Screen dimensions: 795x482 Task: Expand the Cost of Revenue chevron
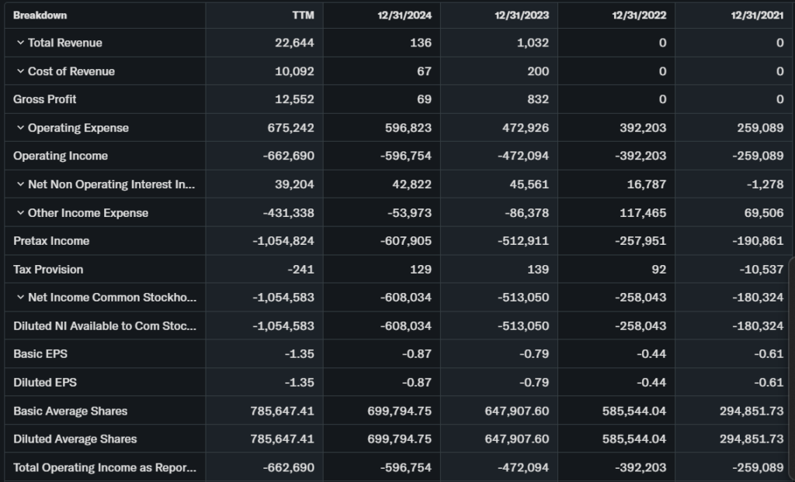20,71
